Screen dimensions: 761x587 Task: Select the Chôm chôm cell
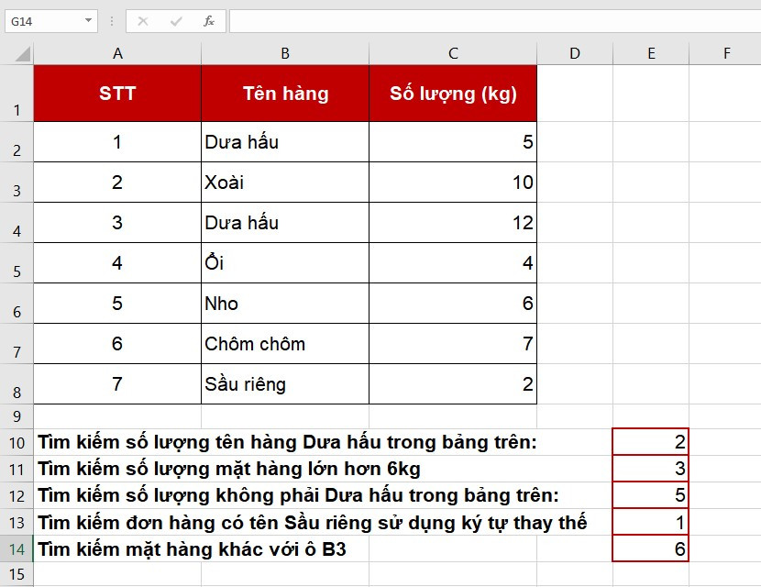[x=285, y=343]
